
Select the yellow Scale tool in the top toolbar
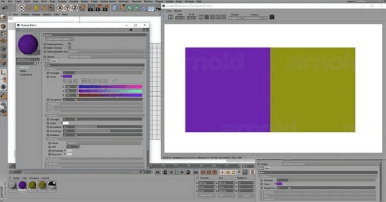(x=36, y=8)
